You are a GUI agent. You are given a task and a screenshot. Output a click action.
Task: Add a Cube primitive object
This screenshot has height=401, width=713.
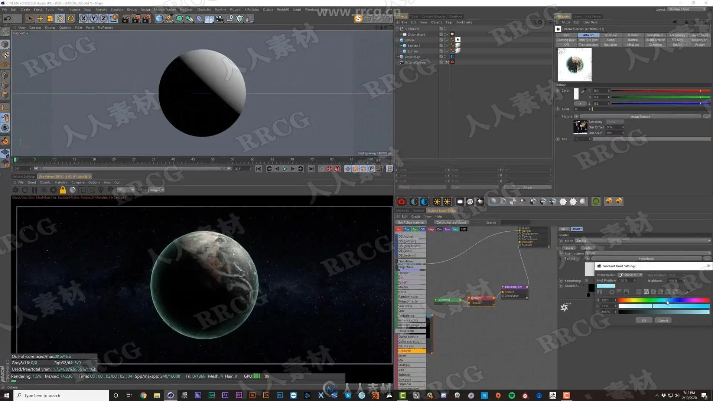point(159,19)
